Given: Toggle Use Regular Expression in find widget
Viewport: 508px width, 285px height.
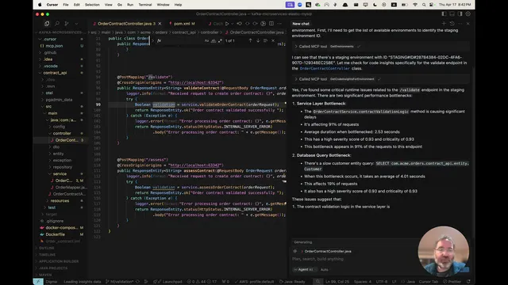Looking at the screenshot, I should [x=220, y=40].
